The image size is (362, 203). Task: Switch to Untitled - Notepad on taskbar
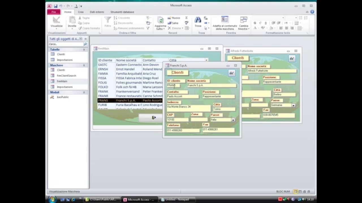pos(177,199)
